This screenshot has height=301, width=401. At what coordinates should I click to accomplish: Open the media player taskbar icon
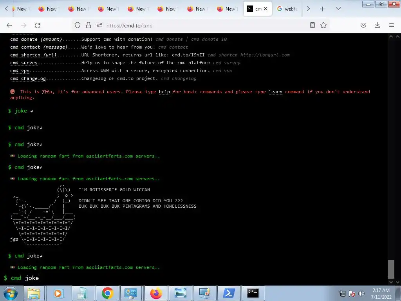tap(58, 293)
